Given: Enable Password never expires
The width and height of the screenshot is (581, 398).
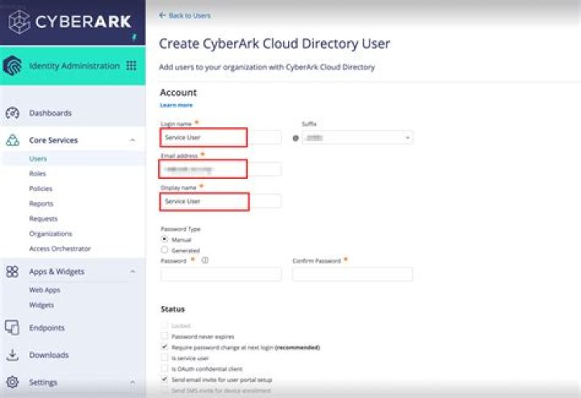Looking at the screenshot, I should point(165,336).
